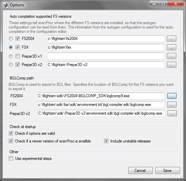Click the Options window title icon
Screen dimensions: 186x181
(x=5, y=5)
